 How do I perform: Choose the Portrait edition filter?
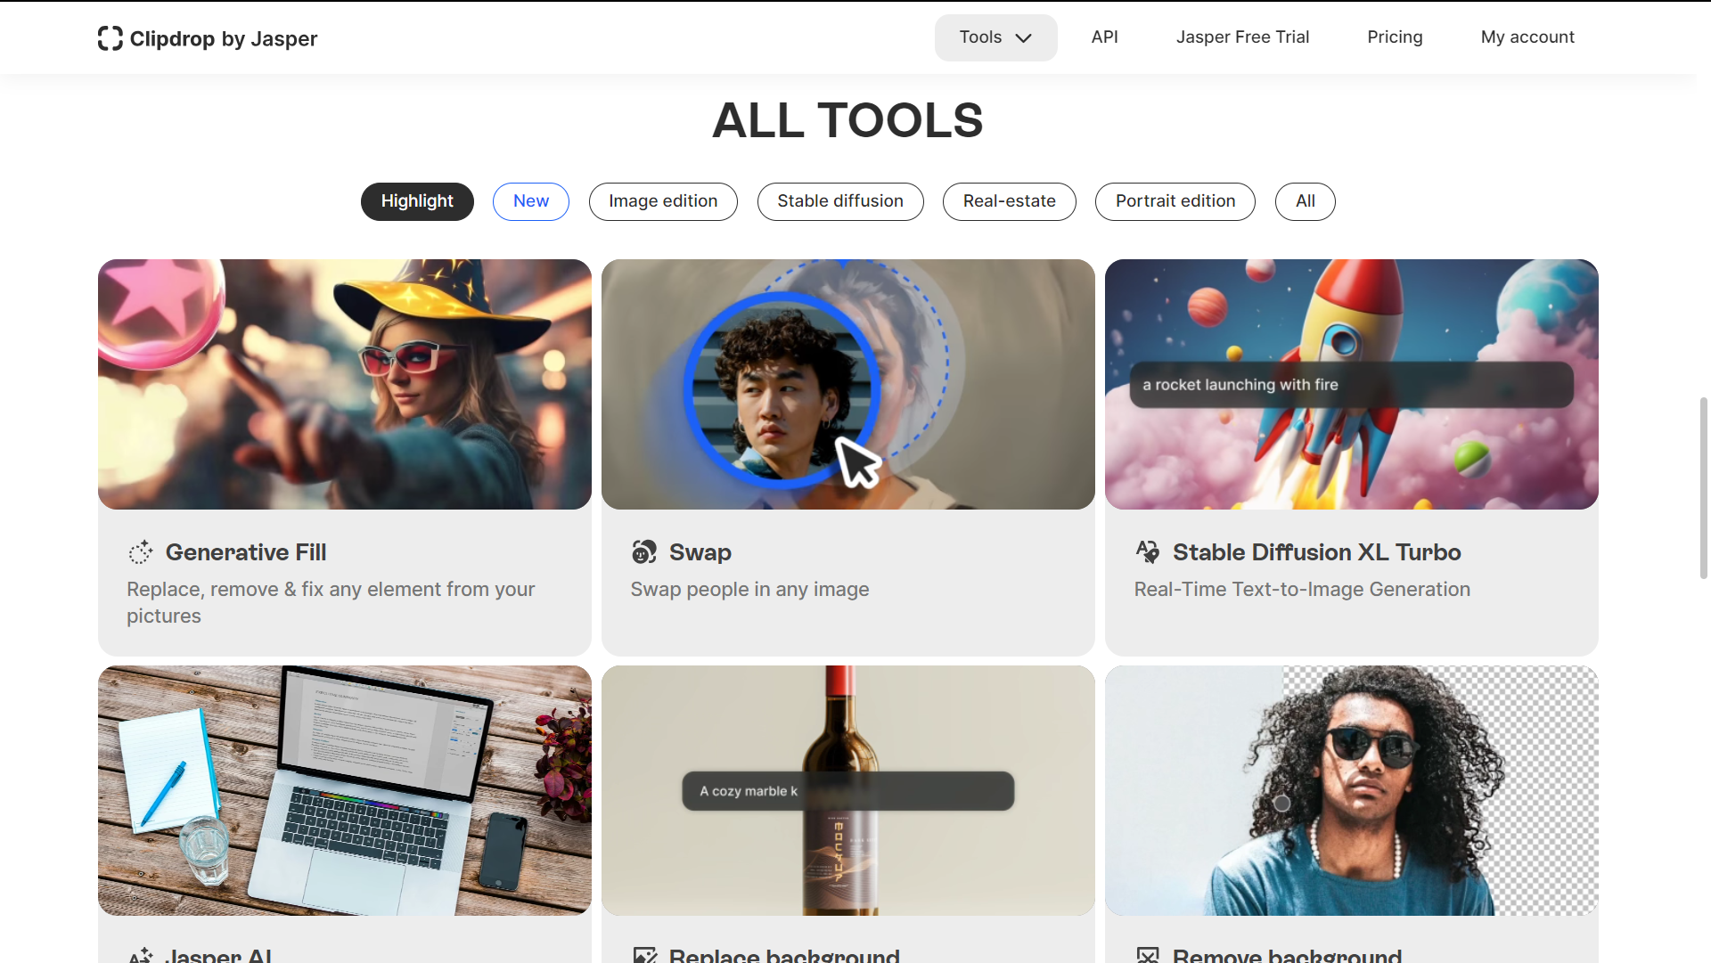point(1175,201)
